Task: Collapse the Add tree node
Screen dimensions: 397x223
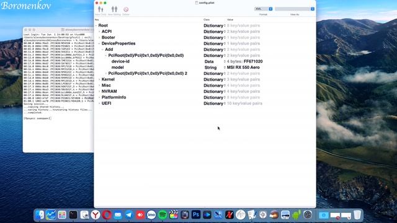Action: click(102, 50)
